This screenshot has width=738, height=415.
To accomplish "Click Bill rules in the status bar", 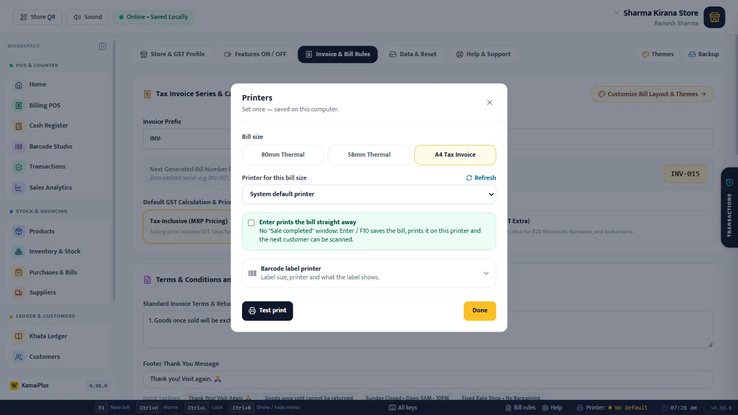I will pyautogui.click(x=521, y=407).
